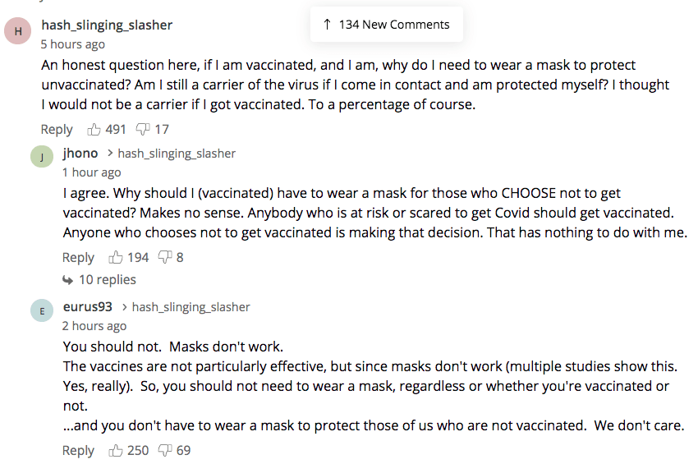The height and width of the screenshot is (464, 698).
Task: Reply to hash_slinging_slasher's comment
Action: tap(57, 129)
